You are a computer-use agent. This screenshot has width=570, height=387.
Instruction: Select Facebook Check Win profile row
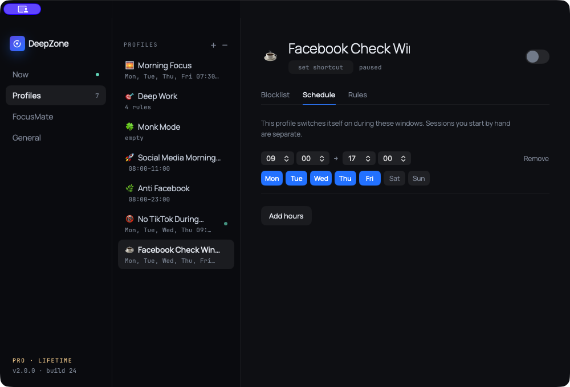[176, 254]
